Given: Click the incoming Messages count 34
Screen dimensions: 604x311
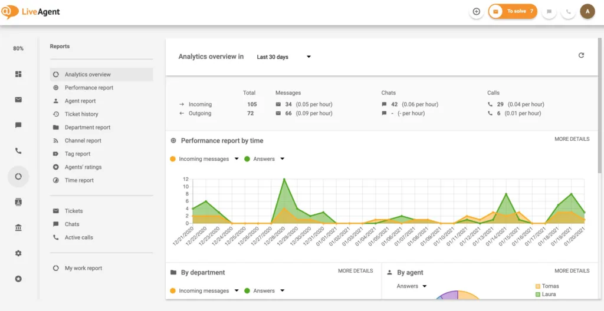Looking at the screenshot, I should [x=288, y=104].
